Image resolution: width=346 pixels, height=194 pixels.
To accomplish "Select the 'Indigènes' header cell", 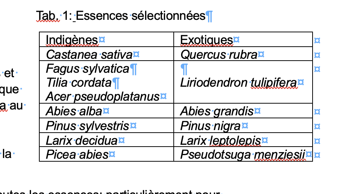I will pyautogui.click(x=72, y=40).
